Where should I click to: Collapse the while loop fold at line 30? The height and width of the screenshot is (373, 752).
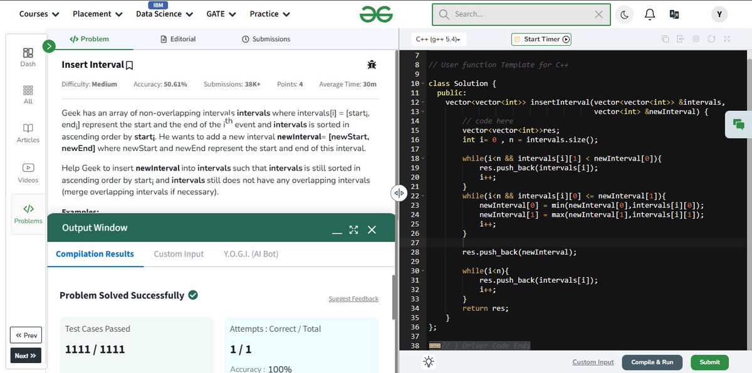click(423, 271)
